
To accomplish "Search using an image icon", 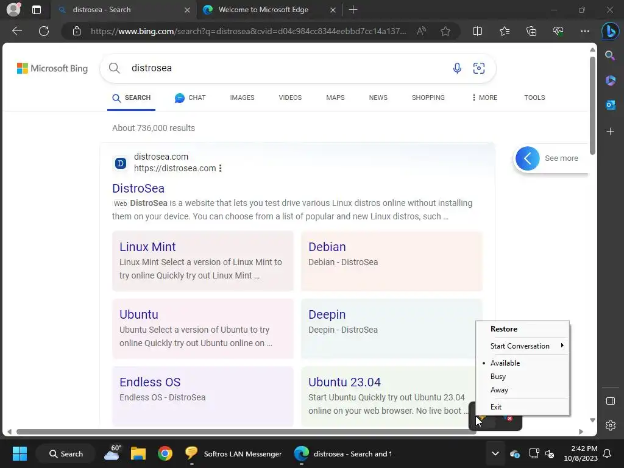I will (479, 68).
